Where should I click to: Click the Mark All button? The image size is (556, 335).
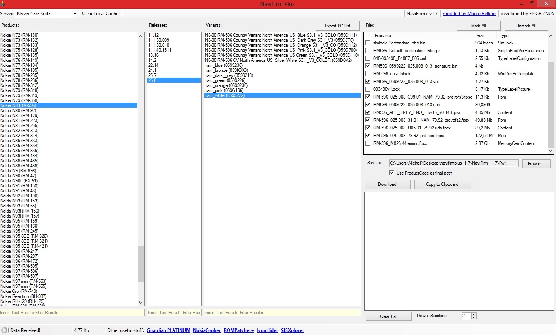(479, 26)
